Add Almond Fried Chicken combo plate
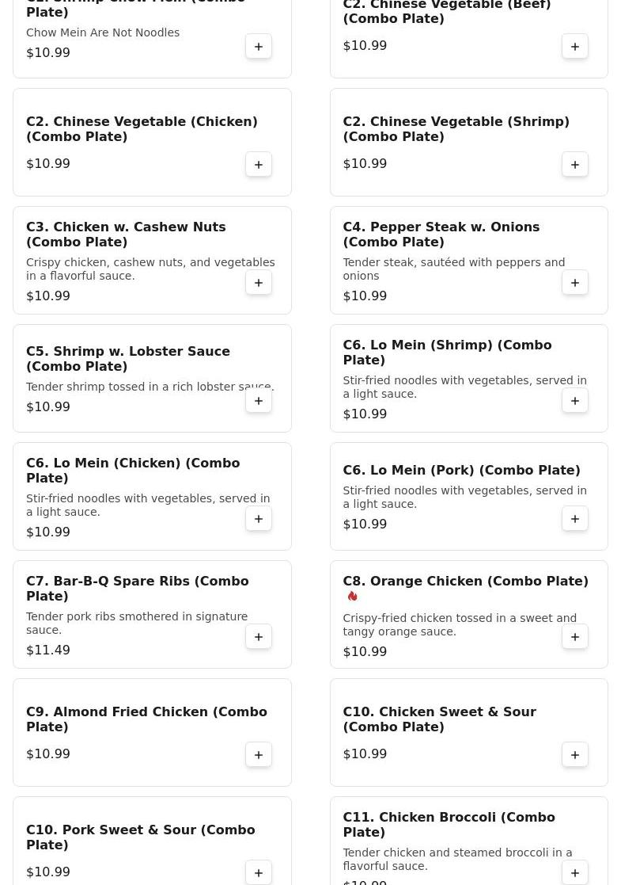Viewport: 621px width, 885px height. click(259, 755)
